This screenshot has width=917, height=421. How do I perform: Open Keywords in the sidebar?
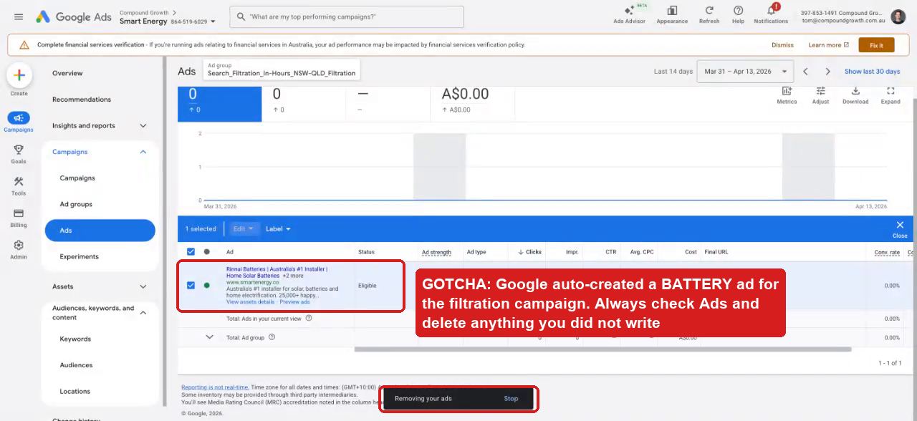point(75,339)
